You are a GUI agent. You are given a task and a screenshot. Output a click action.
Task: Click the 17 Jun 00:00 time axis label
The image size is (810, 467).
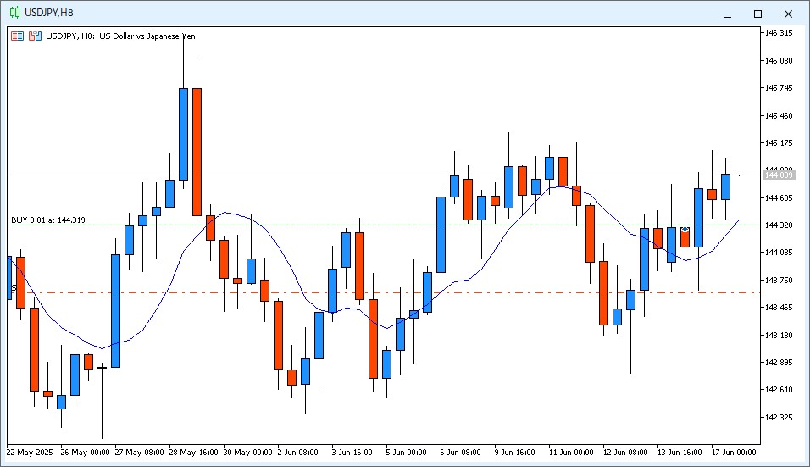[x=734, y=453]
